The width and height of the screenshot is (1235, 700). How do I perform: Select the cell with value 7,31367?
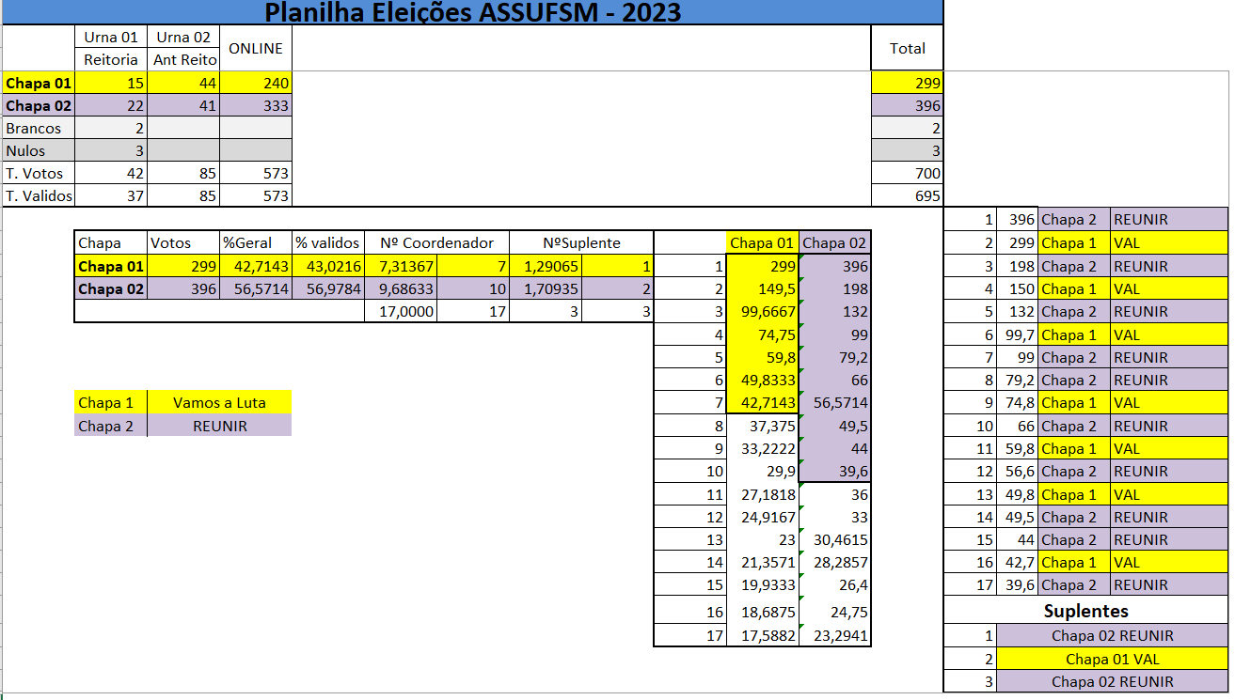click(x=401, y=266)
